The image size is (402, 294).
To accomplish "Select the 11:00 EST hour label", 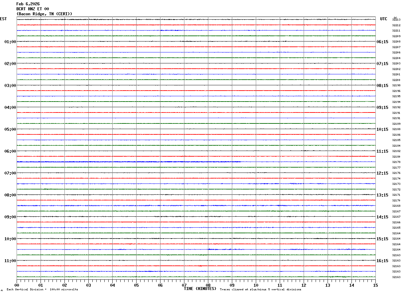I will point(10,261).
